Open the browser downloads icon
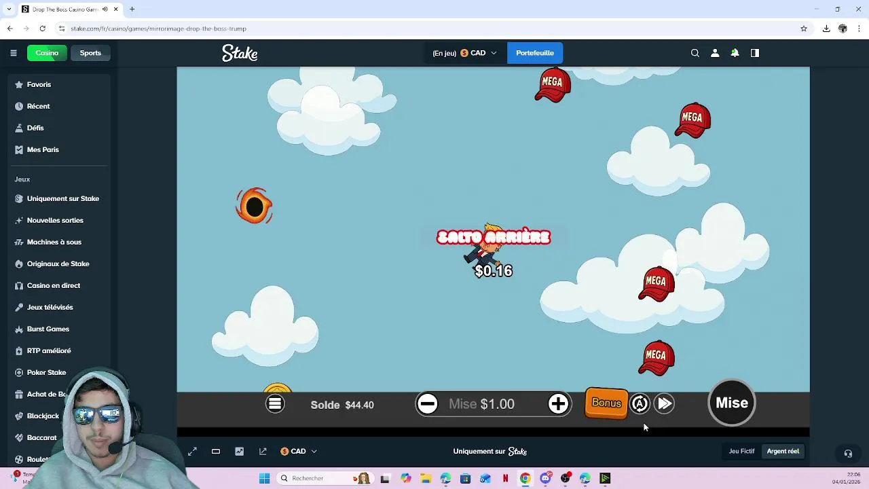 (x=826, y=29)
